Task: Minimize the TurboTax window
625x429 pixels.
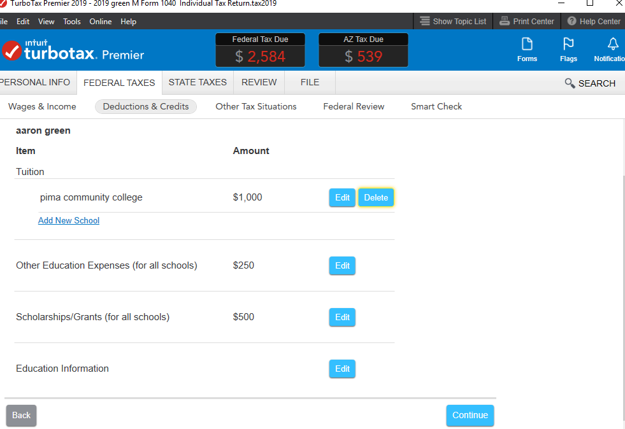Action: pyautogui.click(x=561, y=3)
